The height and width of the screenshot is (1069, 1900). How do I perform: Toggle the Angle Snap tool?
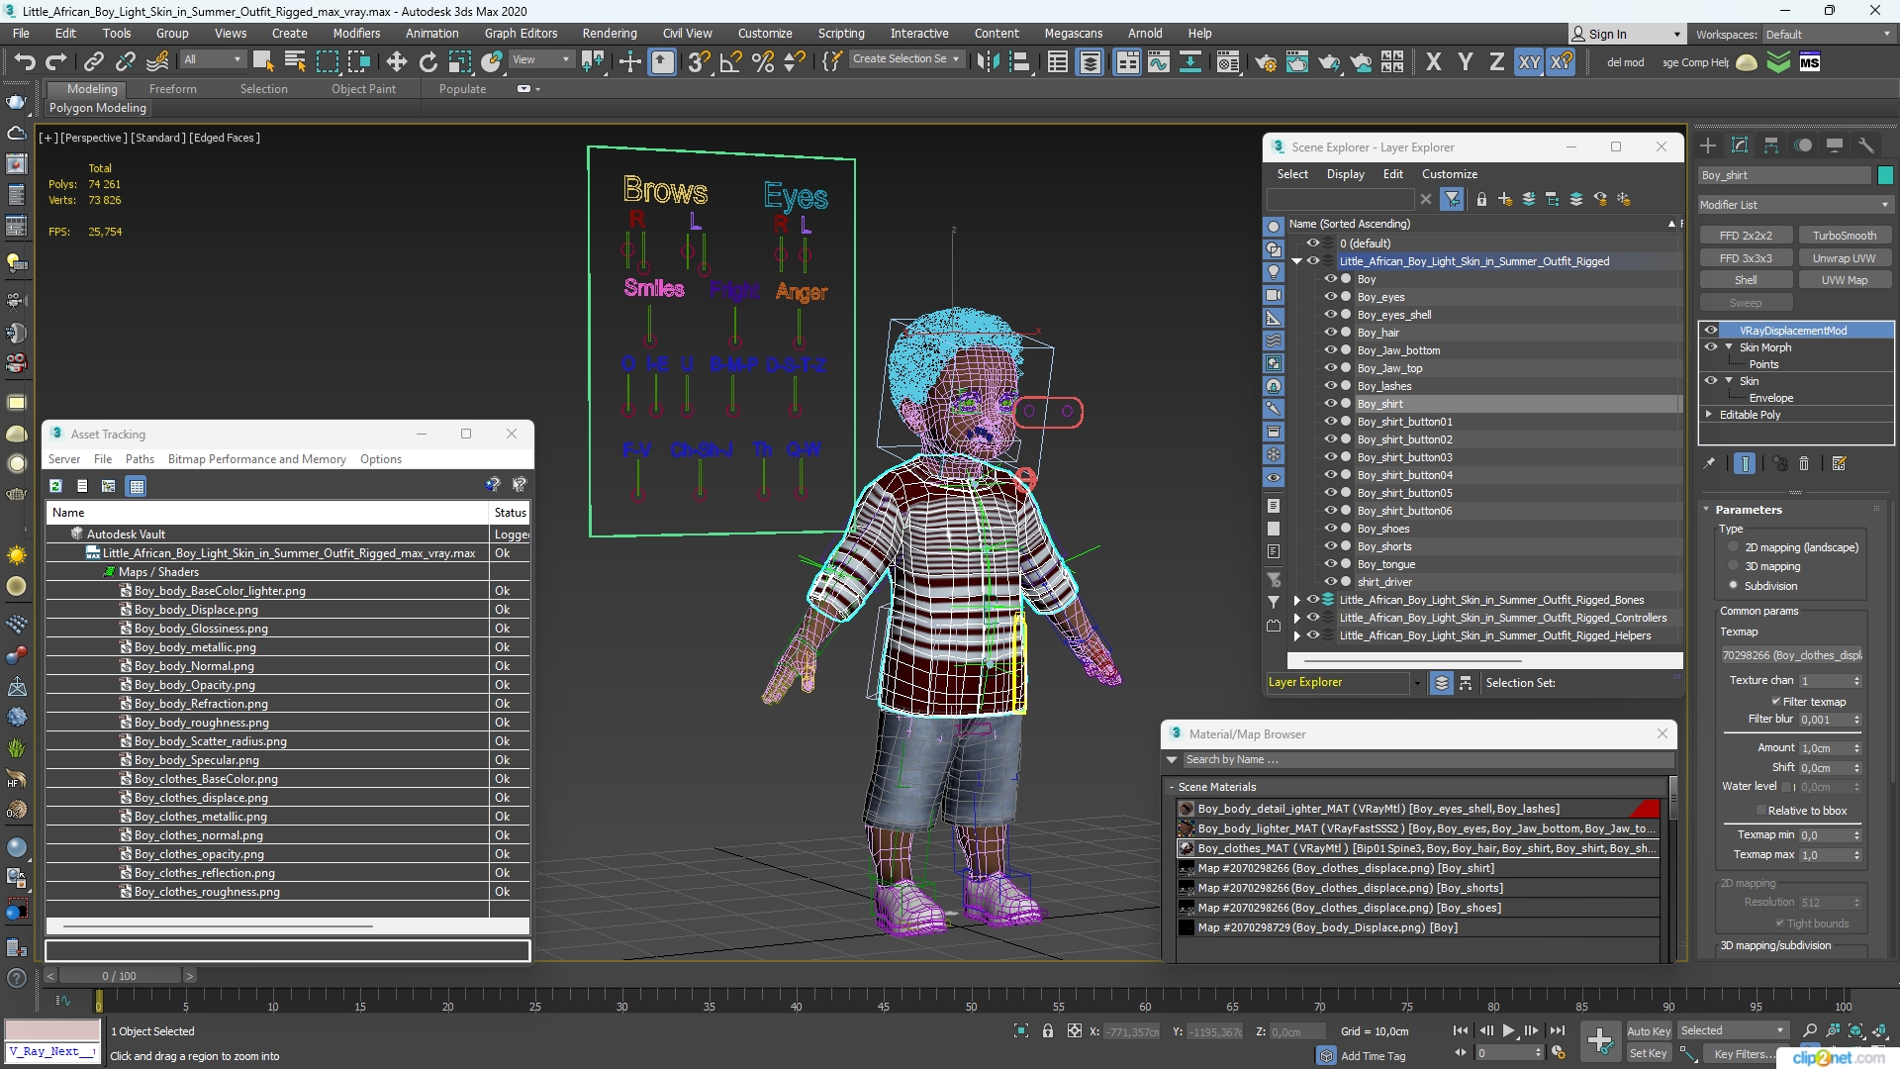coord(731,61)
